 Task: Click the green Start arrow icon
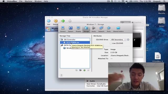pos(63,21)
